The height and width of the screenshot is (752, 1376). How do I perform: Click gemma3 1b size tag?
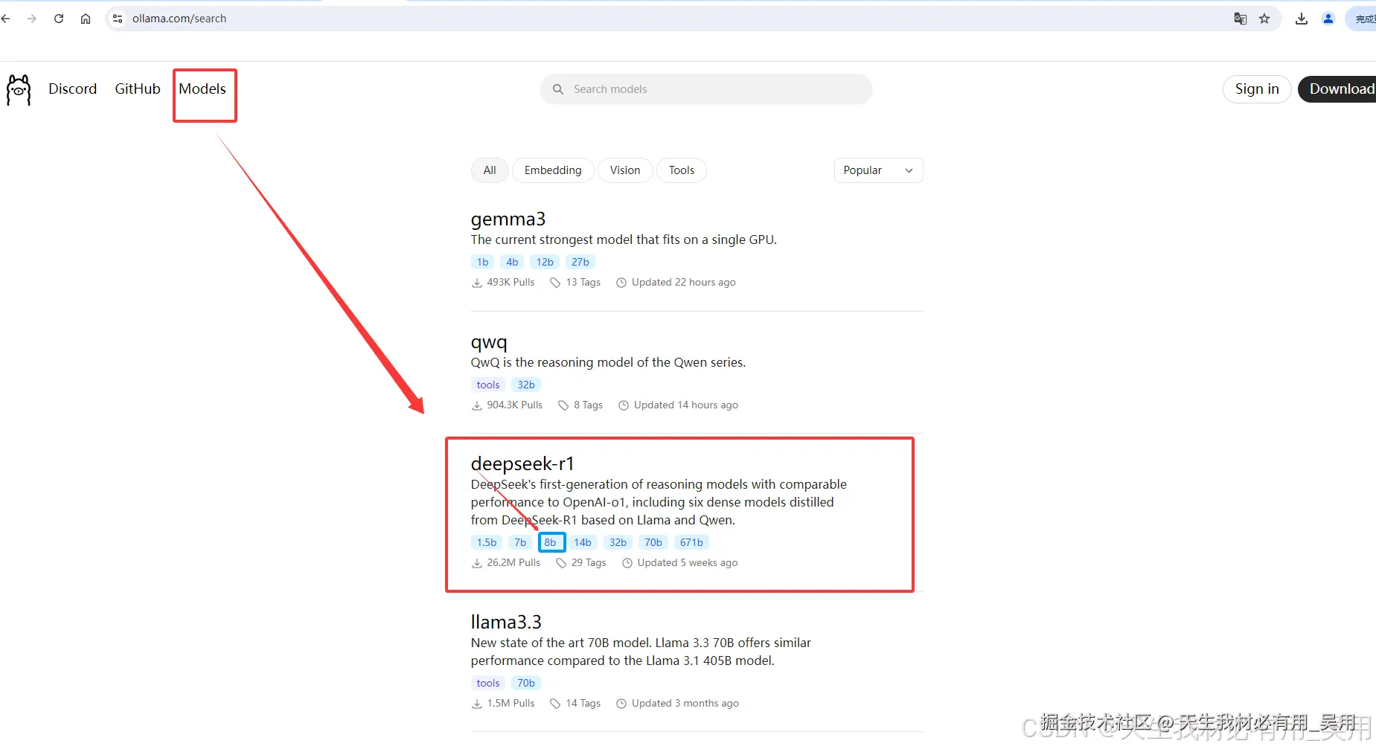click(483, 262)
